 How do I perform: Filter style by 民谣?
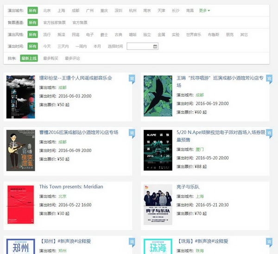coord(76,34)
